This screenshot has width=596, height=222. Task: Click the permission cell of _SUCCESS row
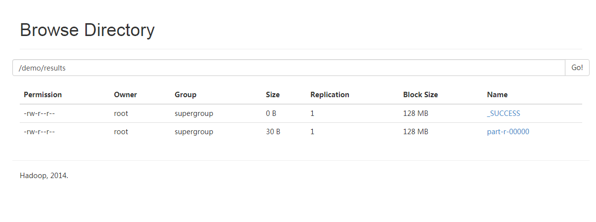[x=39, y=113]
